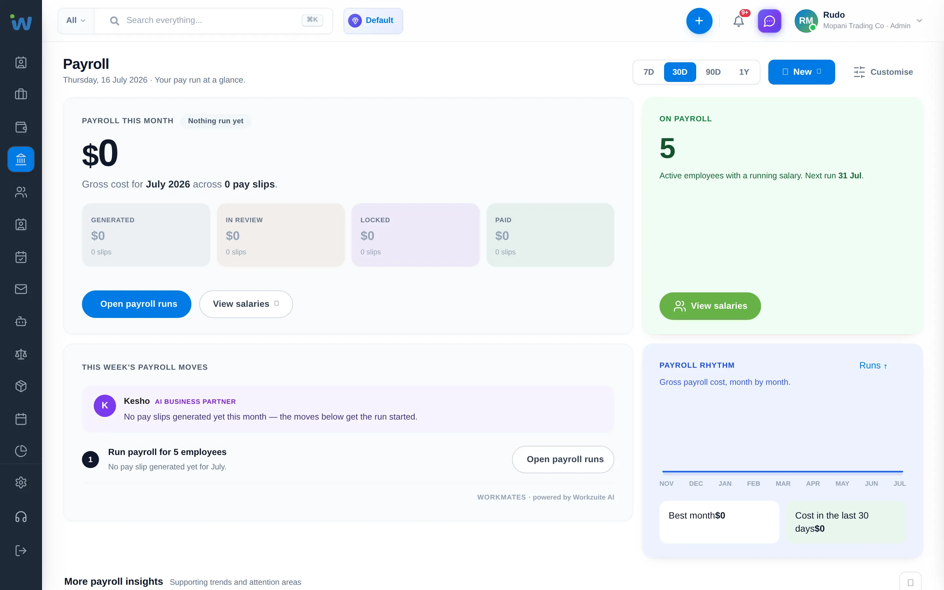The height and width of the screenshot is (590, 944).
Task: Open the pie chart reports icon
Action: [21, 451]
